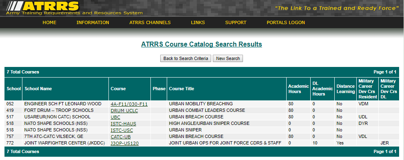Open the PORTALS LOGON menu

tap(286, 22)
